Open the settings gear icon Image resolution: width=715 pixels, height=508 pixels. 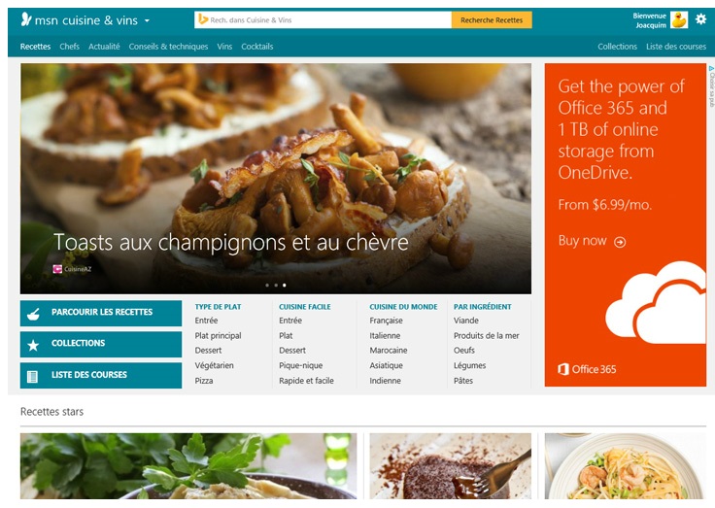700,19
